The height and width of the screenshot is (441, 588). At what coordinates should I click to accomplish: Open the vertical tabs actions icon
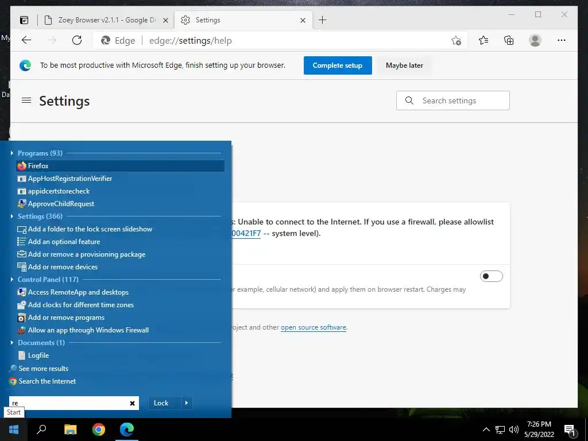tap(24, 20)
